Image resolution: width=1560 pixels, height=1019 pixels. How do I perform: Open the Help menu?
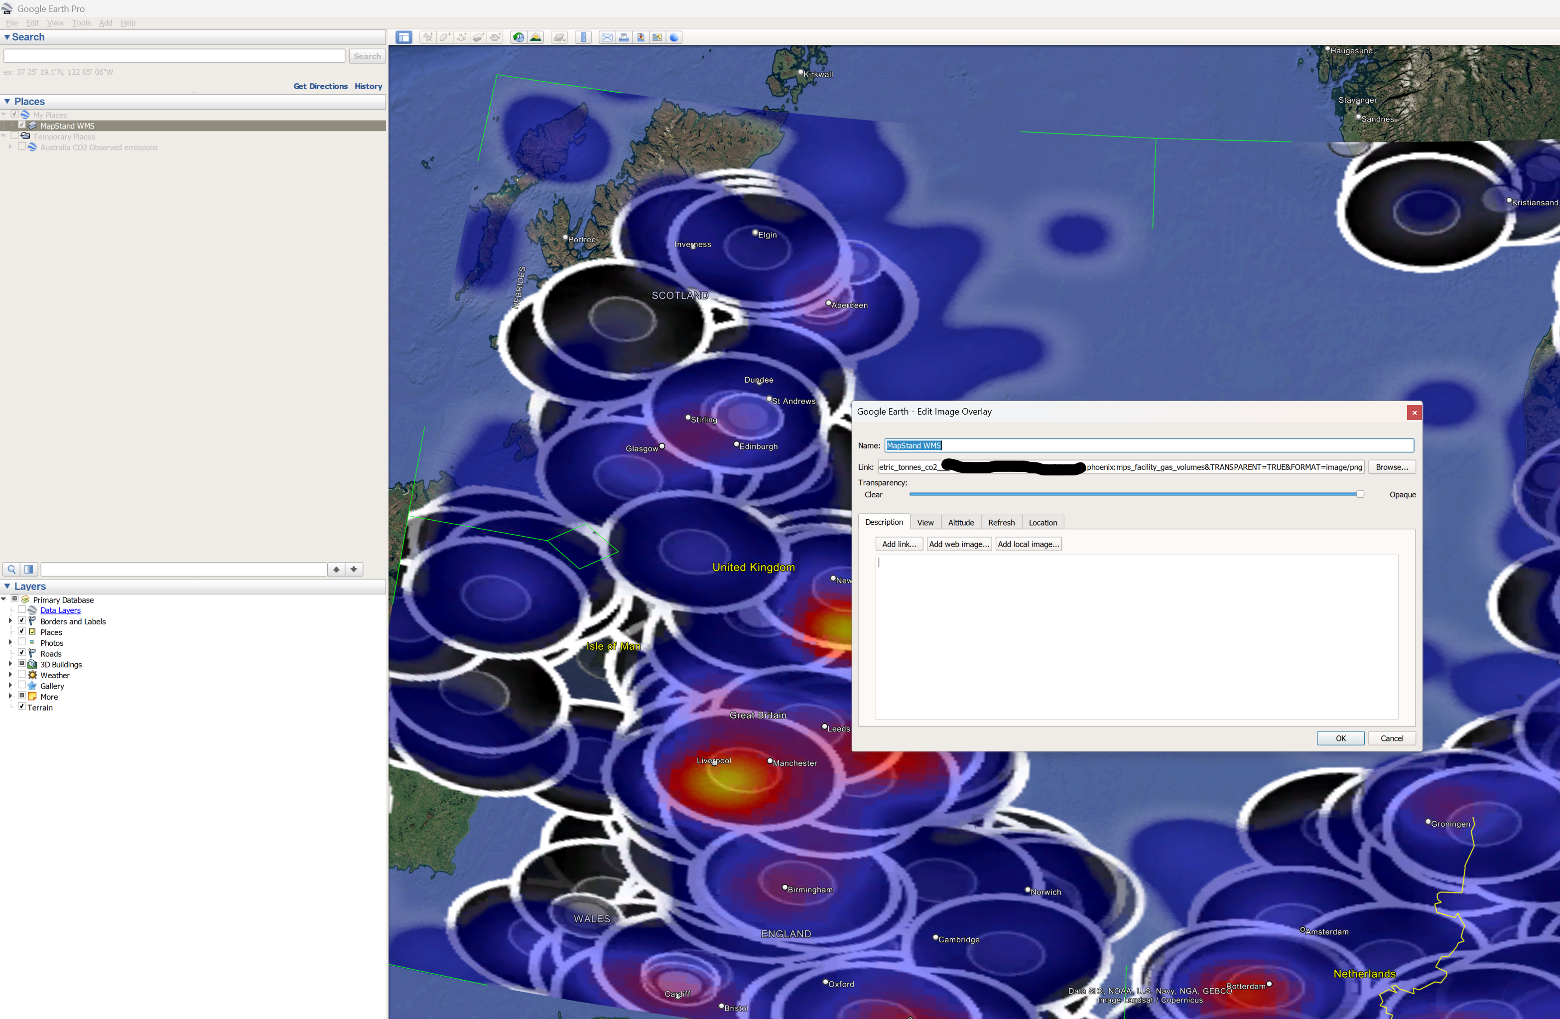[128, 23]
